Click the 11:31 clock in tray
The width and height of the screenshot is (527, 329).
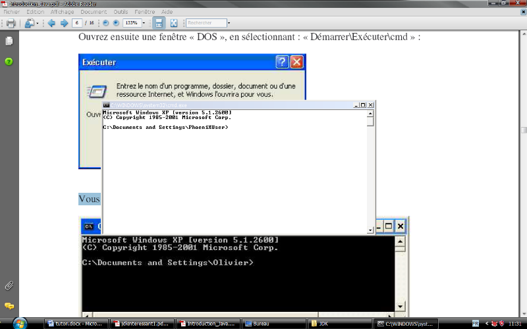515,324
